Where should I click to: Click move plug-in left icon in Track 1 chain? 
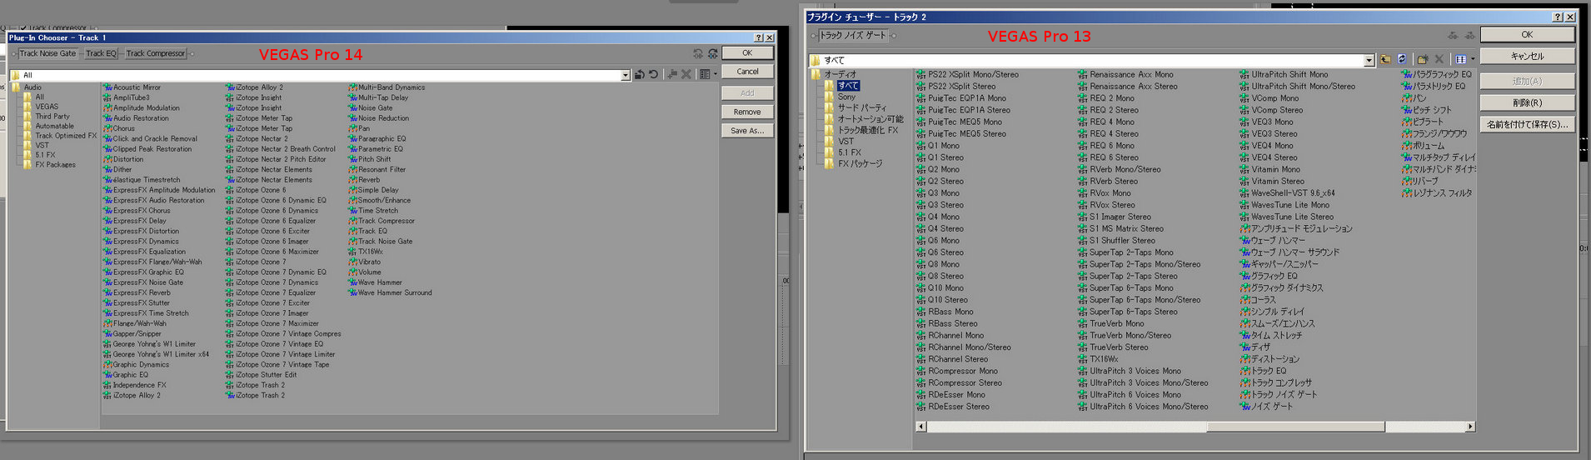pos(698,53)
